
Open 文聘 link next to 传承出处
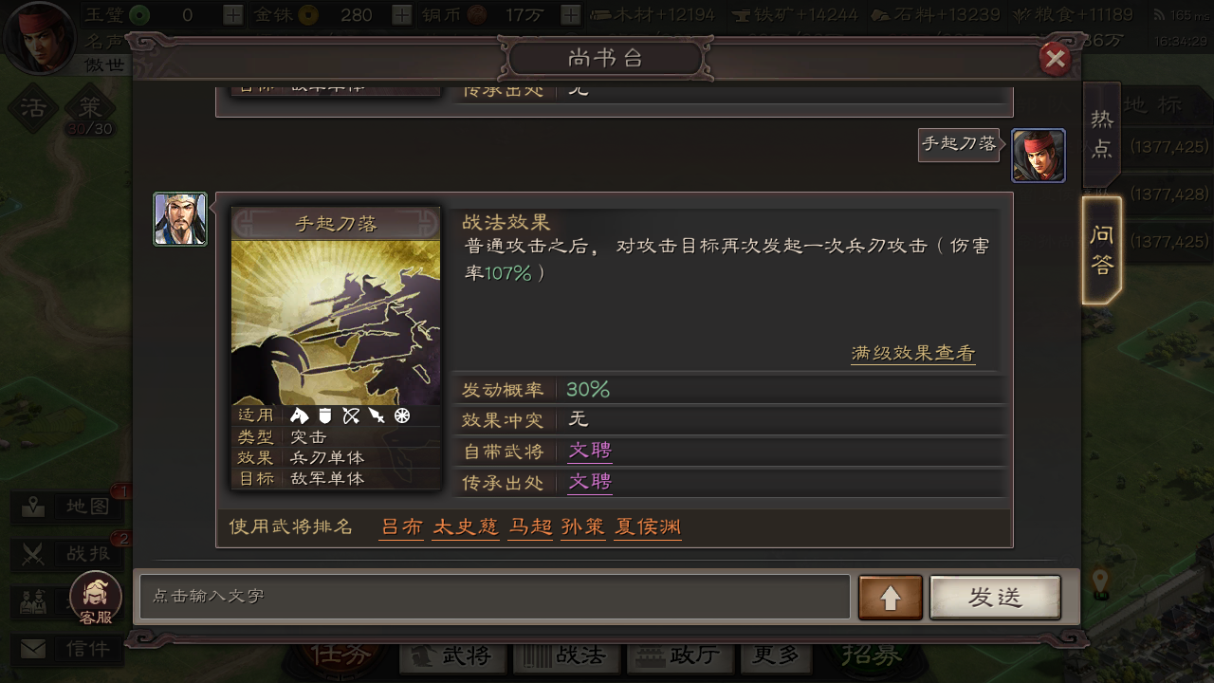click(x=590, y=482)
